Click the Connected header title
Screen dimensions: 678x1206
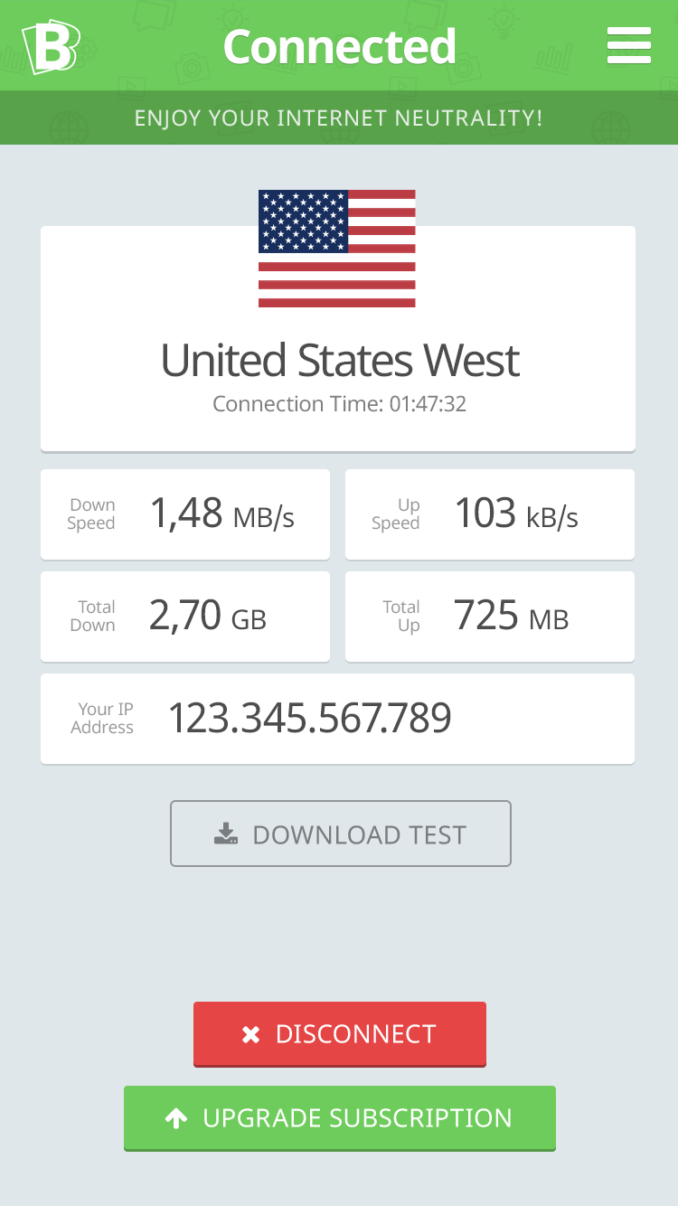point(339,47)
